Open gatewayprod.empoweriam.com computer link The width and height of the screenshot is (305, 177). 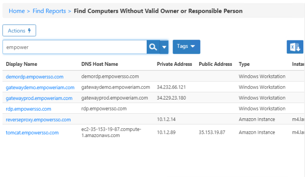click(x=39, y=98)
